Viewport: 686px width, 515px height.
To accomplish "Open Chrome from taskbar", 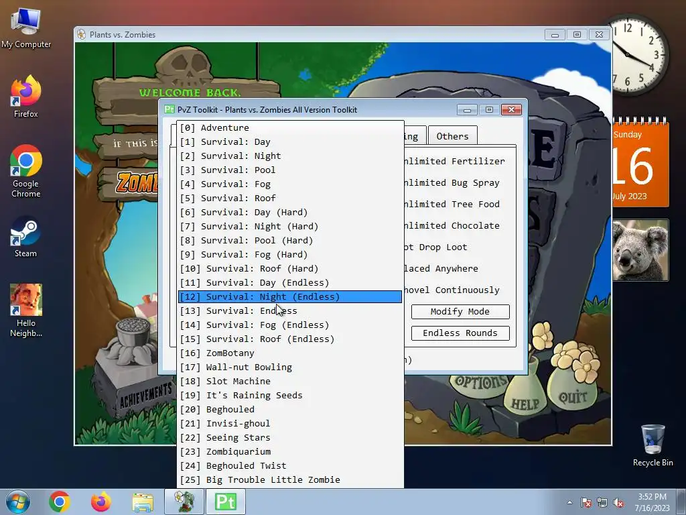I will click(60, 502).
